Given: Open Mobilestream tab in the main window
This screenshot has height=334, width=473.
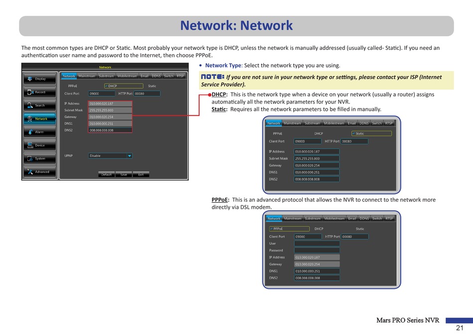Looking at the screenshot, I should (x=127, y=76).
